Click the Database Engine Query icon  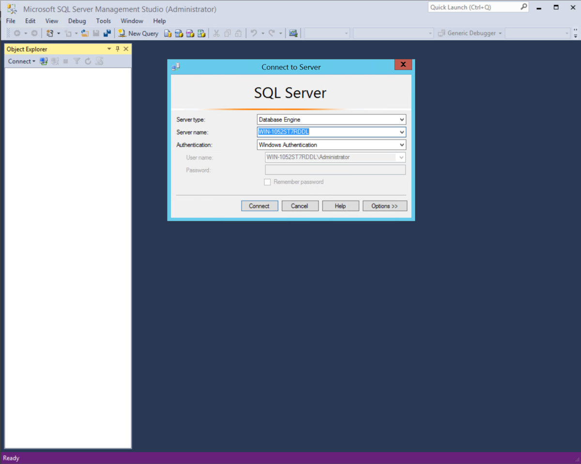(168, 33)
